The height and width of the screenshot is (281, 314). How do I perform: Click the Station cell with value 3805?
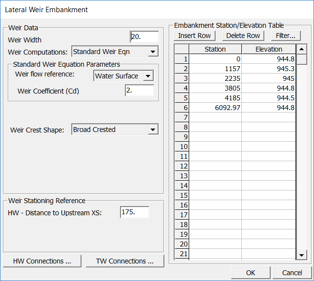(x=216, y=88)
